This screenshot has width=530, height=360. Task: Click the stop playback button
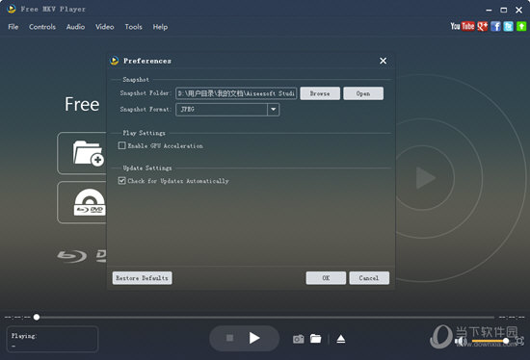point(229,338)
